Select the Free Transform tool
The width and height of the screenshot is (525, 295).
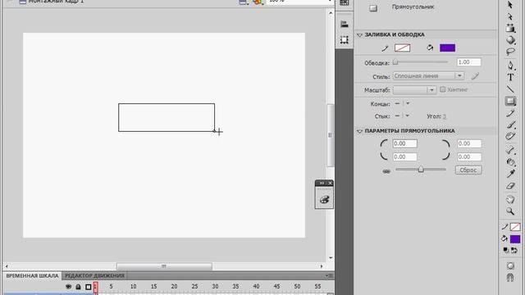pos(510,28)
